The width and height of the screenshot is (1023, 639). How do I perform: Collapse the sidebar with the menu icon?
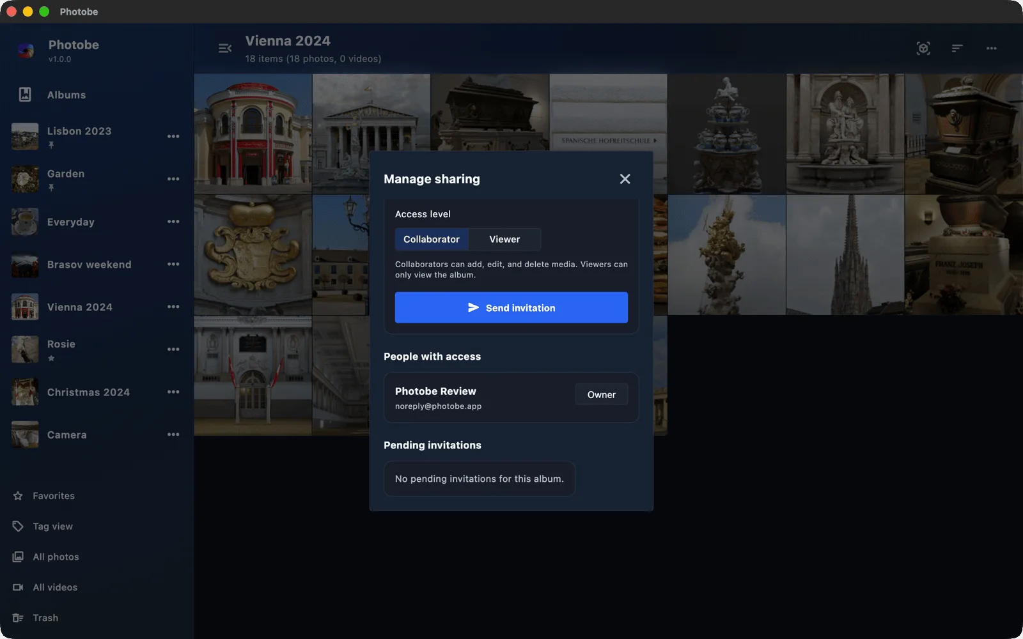click(x=225, y=49)
